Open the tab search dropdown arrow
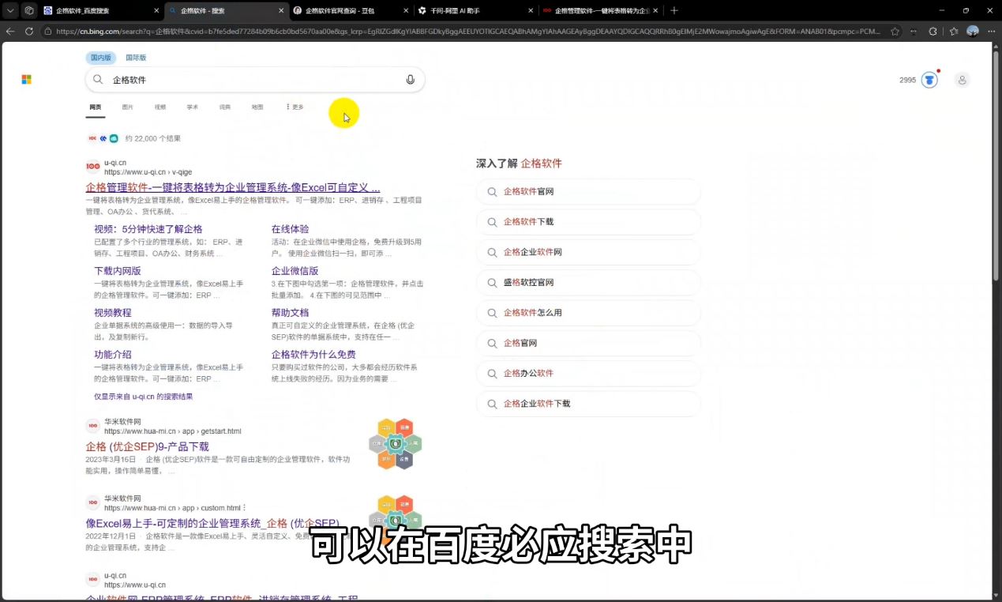The height and width of the screenshot is (602, 1002). pos(10,10)
